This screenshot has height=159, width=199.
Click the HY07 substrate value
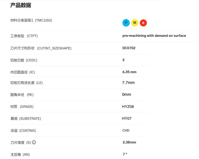pyautogui.click(x=127, y=118)
